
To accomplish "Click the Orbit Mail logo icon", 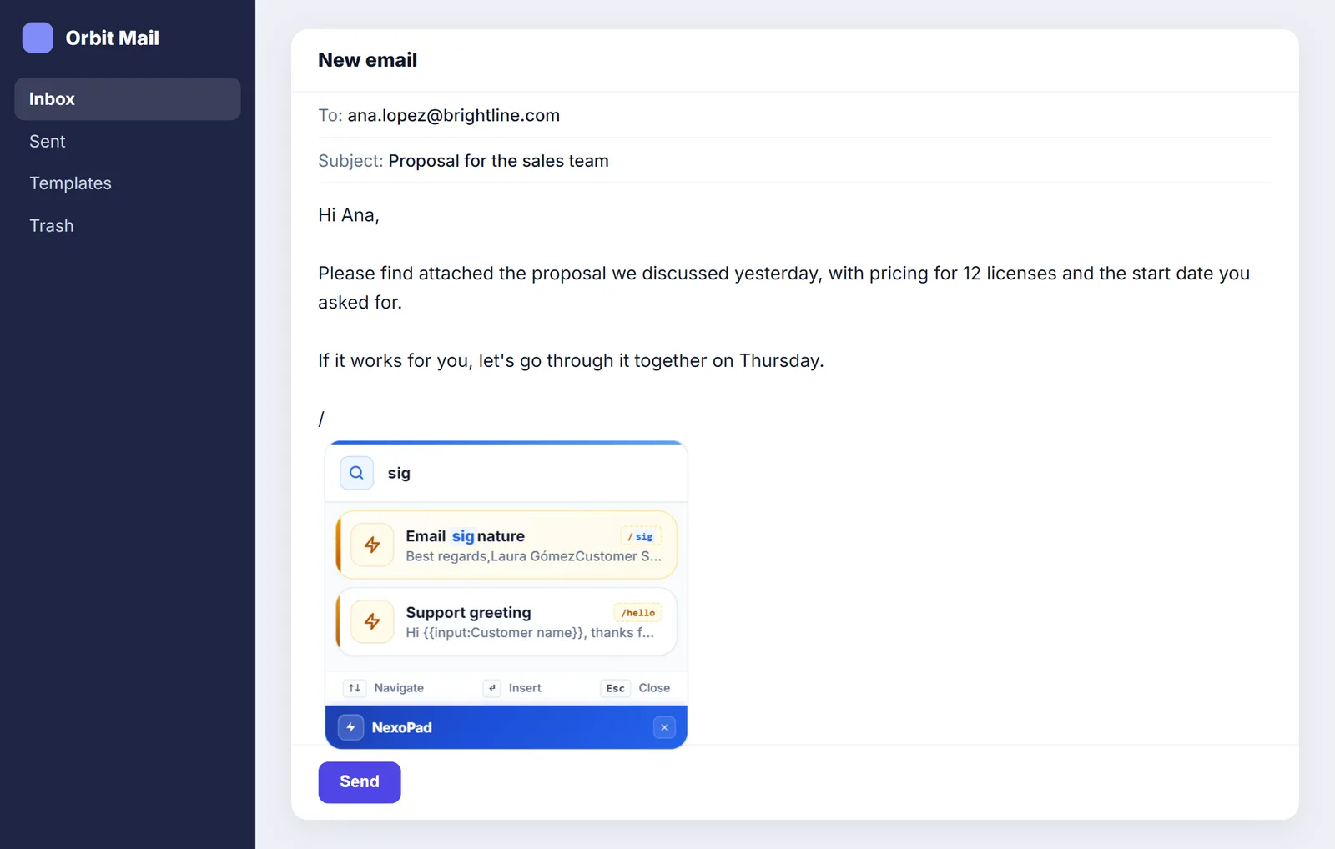I will [x=38, y=38].
